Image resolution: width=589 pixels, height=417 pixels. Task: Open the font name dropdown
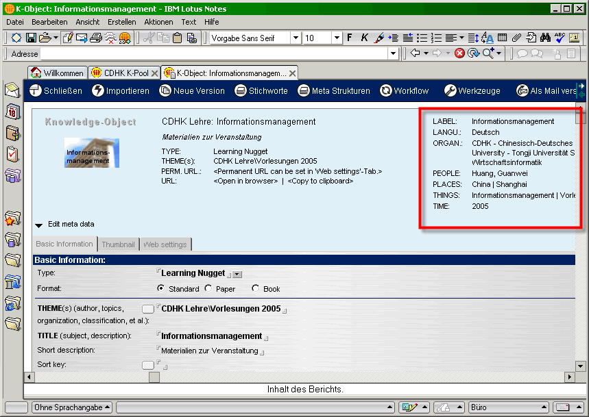(x=296, y=38)
